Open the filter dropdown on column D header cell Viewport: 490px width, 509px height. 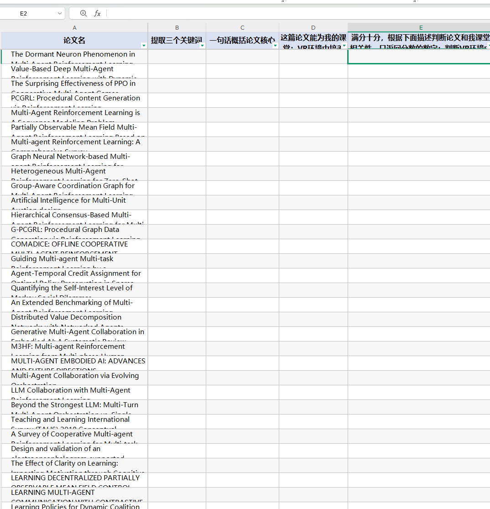point(344,46)
